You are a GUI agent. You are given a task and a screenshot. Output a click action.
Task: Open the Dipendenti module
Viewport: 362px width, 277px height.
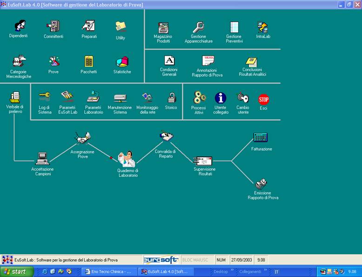coord(20,26)
